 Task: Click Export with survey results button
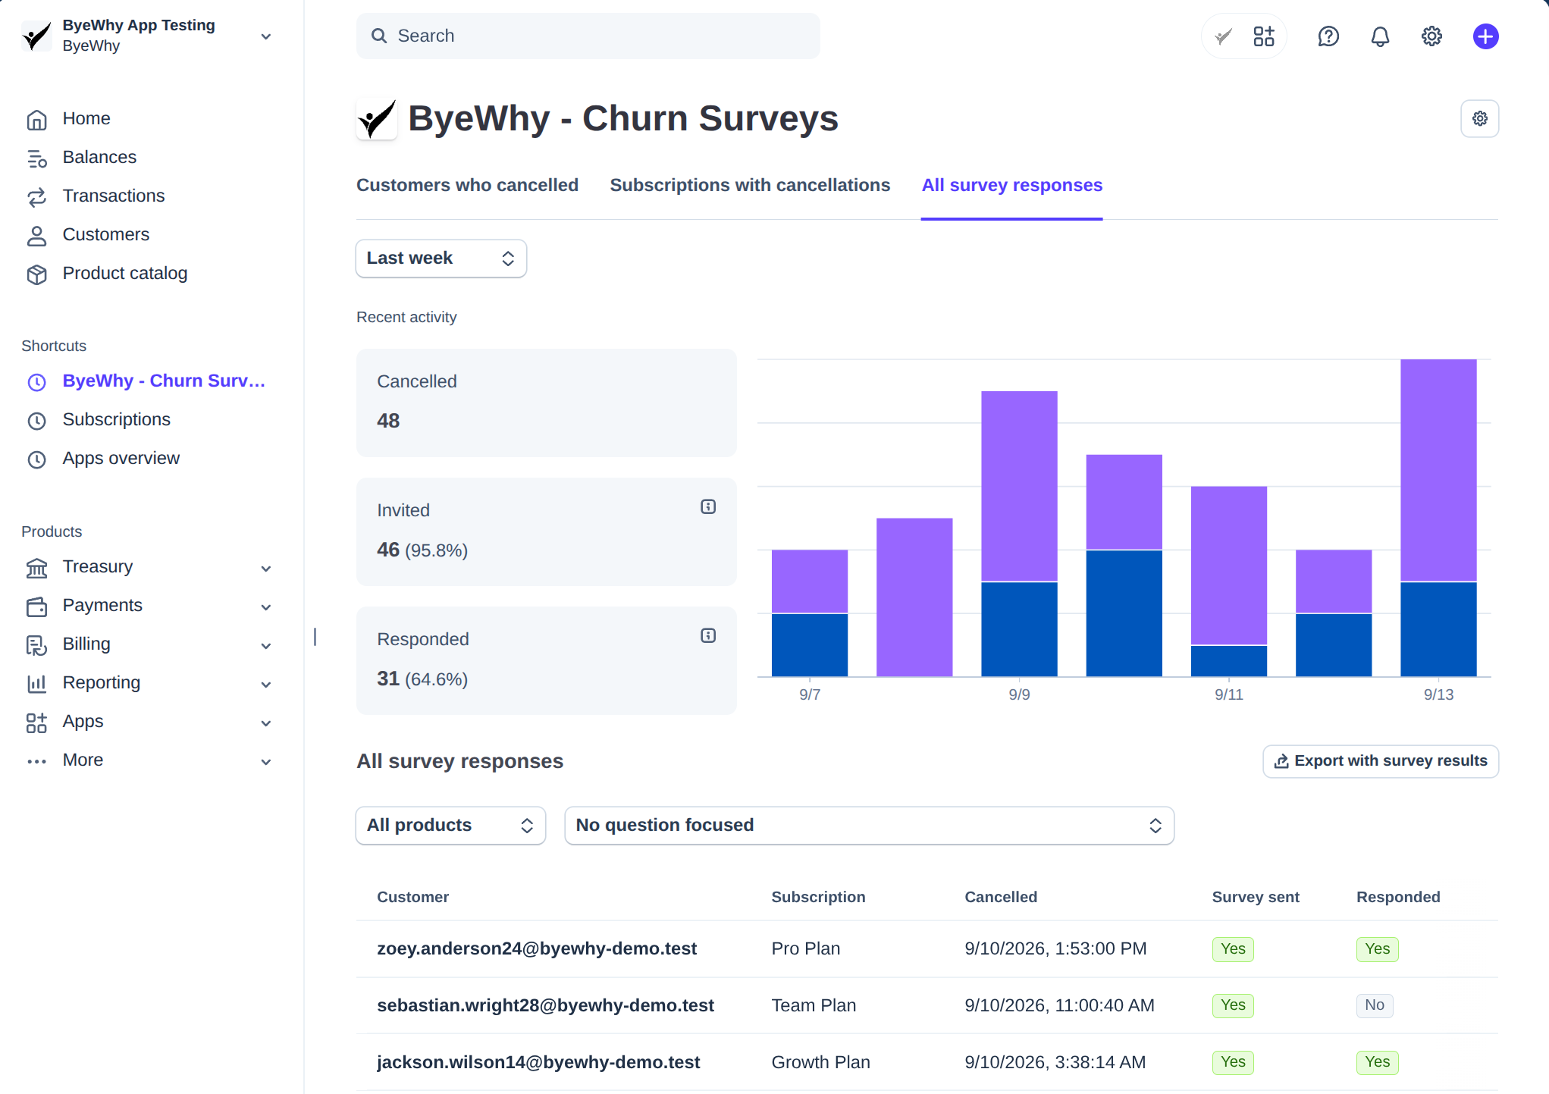point(1380,761)
